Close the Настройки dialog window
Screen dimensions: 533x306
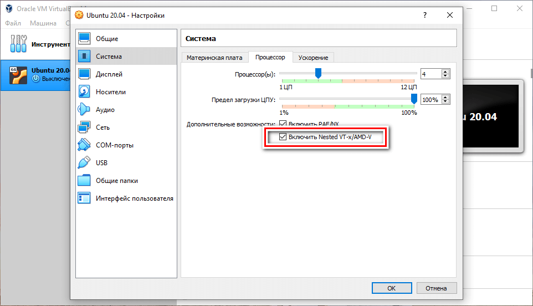point(450,15)
